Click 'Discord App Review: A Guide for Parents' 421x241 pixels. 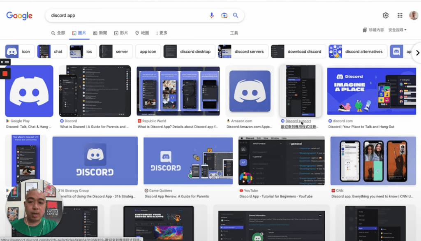coord(177,197)
